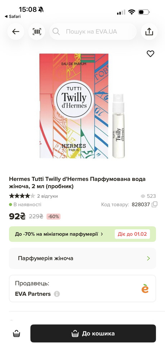The width and height of the screenshot is (165, 359).
Task: Tap the Діє до 01.02 label
Action: [x=132, y=234]
